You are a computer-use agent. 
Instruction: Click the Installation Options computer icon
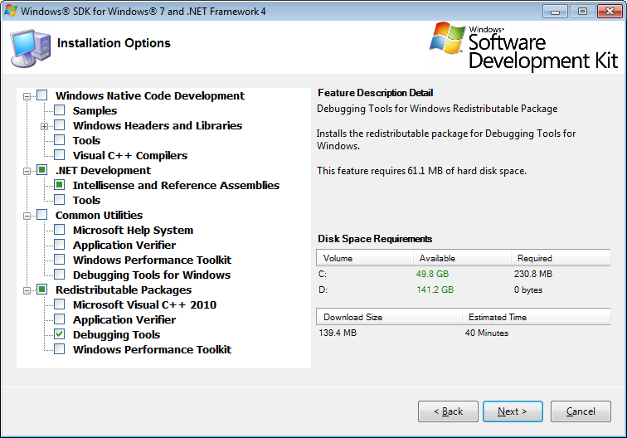click(x=31, y=48)
